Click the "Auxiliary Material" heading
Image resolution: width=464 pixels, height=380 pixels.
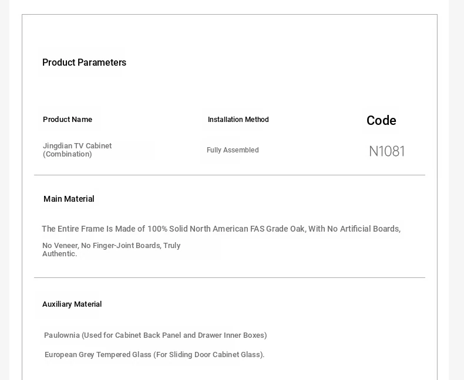click(x=72, y=304)
